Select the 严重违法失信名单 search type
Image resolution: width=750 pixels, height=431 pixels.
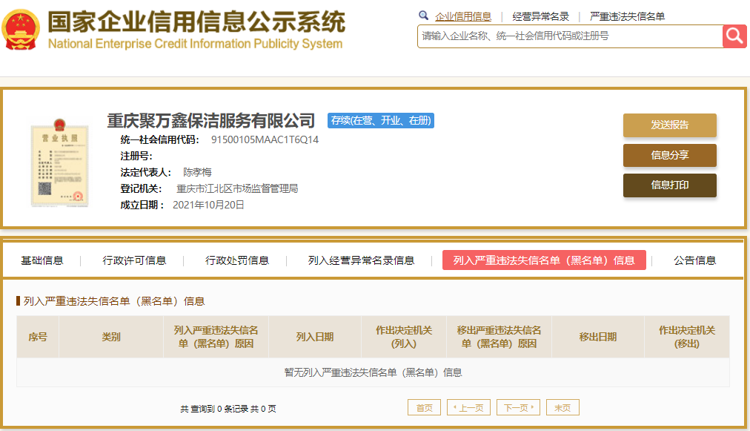click(627, 16)
